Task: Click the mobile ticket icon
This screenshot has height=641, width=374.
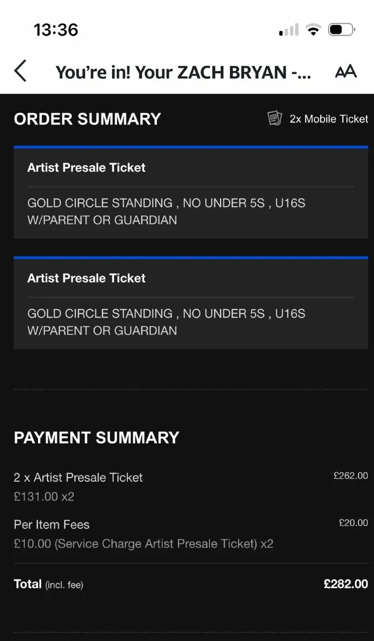Action: [x=275, y=118]
